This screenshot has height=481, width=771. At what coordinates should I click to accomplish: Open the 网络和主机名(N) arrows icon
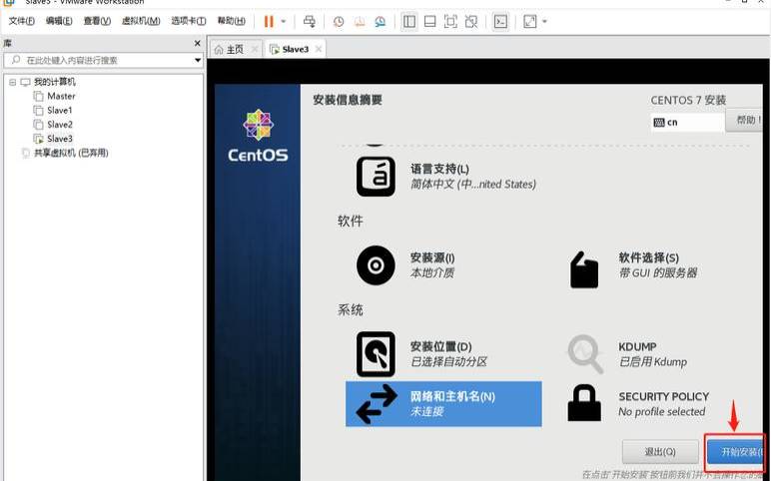click(x=377, y=404)
